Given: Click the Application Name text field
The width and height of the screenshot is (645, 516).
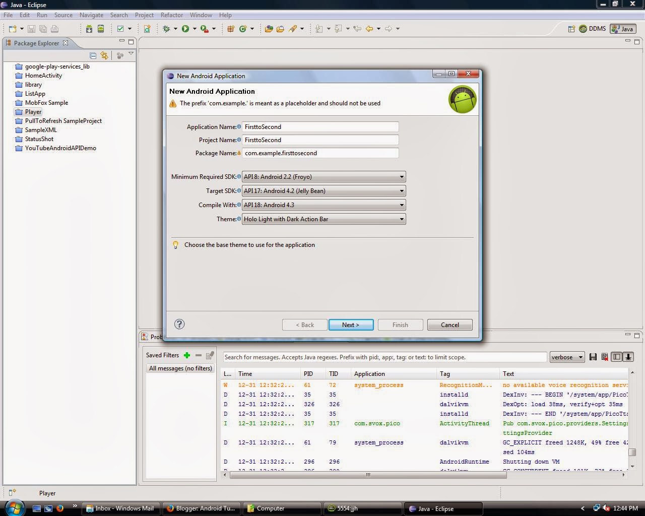Looking at the screenshot, I should tap(320, 127).
